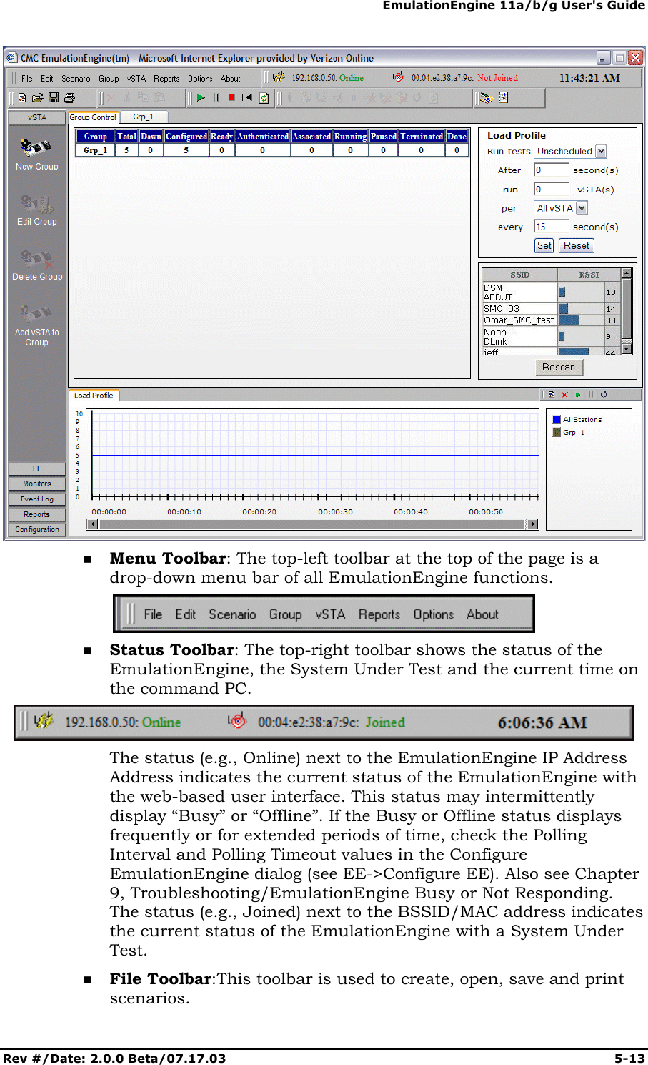
Task: Select the Delete Group tool
Action: 36,262
